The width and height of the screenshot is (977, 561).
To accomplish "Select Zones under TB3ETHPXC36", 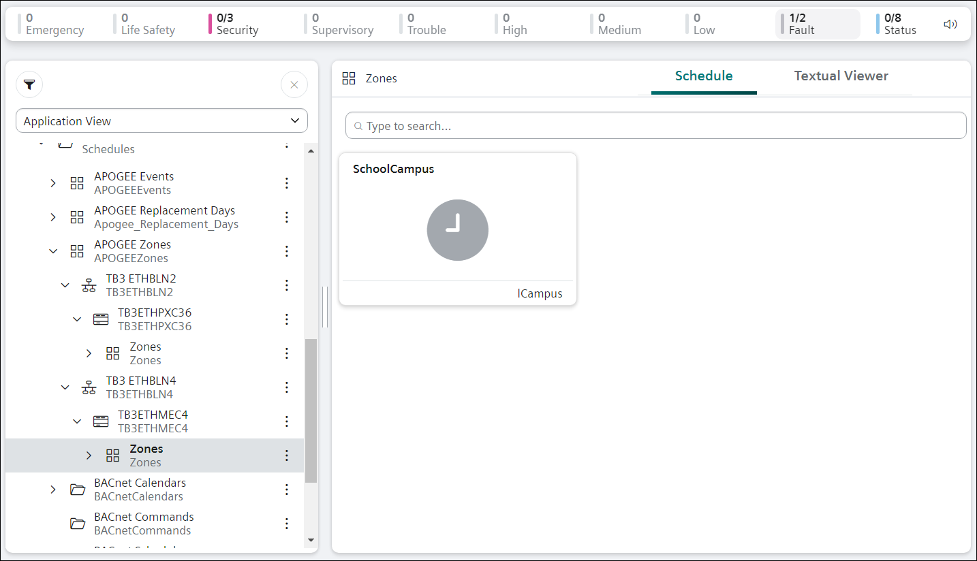I will [145, 353].
